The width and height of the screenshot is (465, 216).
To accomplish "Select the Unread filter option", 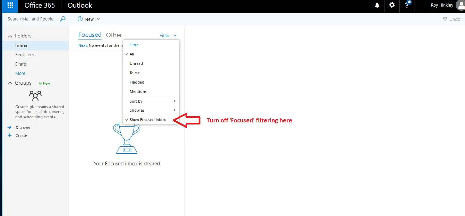I will 136,63.
